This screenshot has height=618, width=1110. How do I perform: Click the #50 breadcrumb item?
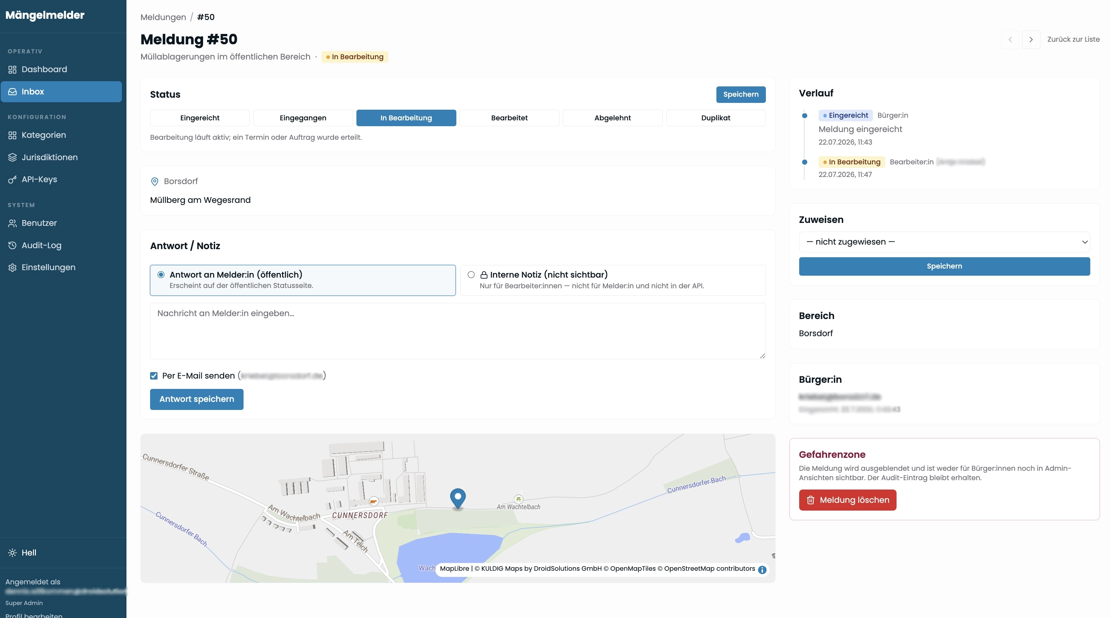pos(206,17)
